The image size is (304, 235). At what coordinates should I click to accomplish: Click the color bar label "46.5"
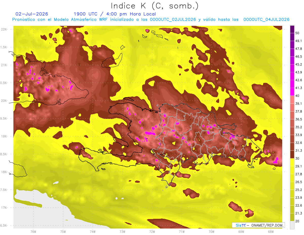299,57
